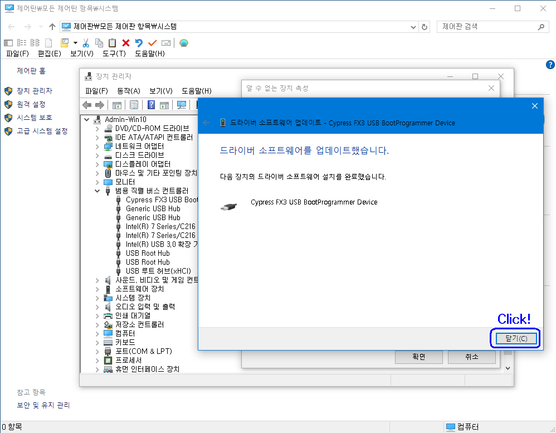Click the rename icon beside the checkmark

point(166,43)
